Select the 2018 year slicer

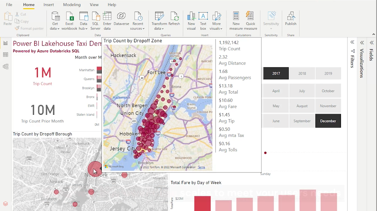(x=302, y=73)
